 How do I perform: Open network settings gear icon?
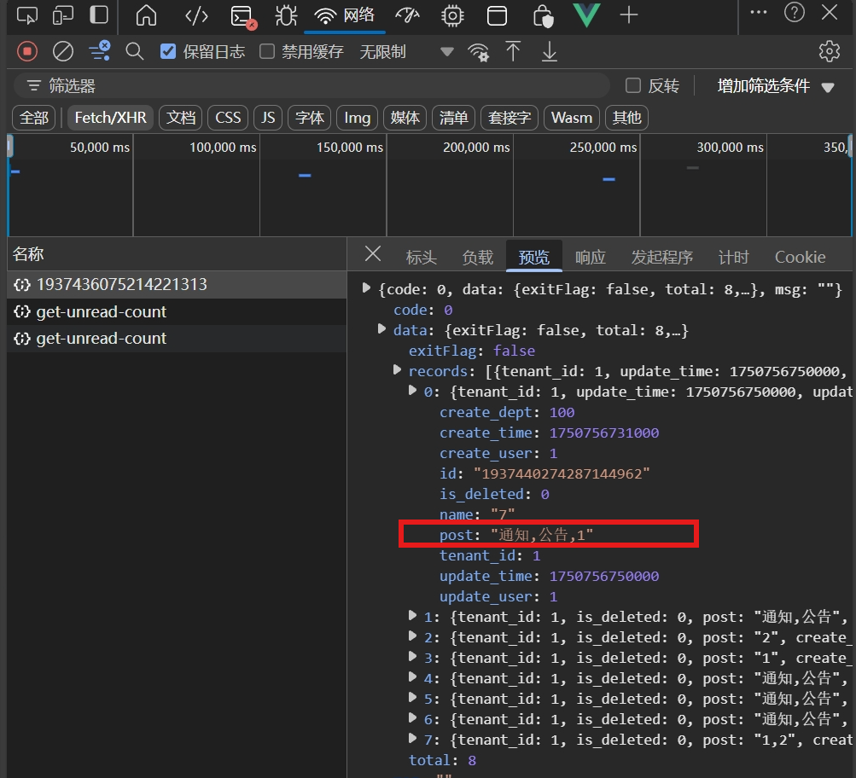tap(830, 51)
